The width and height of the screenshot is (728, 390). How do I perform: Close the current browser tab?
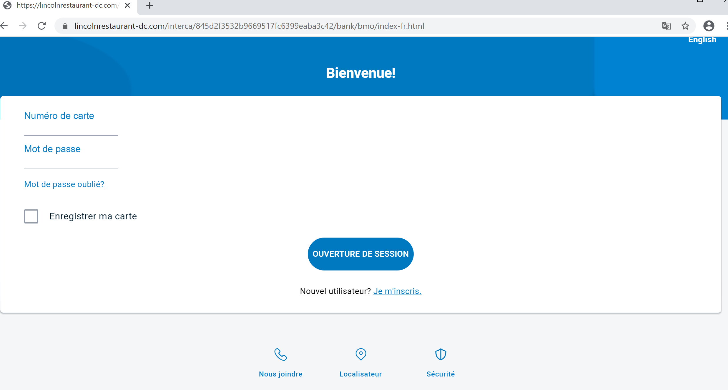click(x=127, y=5)
